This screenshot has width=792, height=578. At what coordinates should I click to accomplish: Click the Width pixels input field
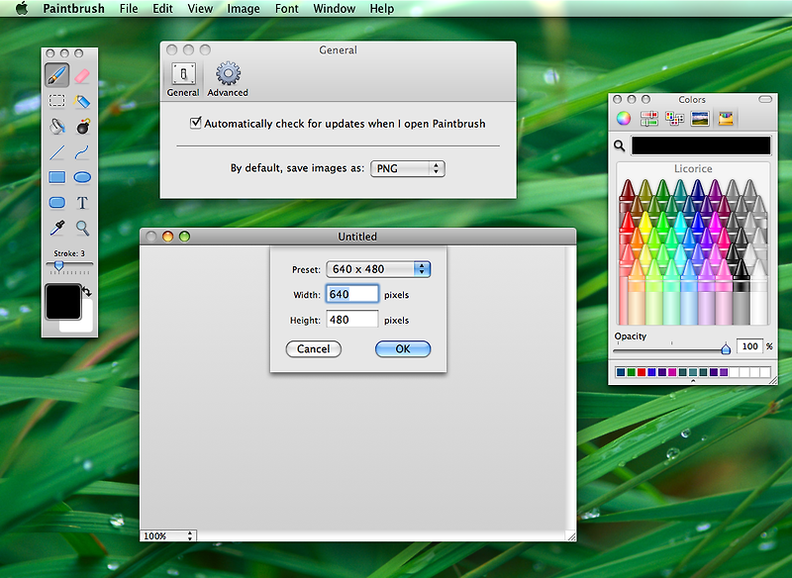tap(351, 294)
